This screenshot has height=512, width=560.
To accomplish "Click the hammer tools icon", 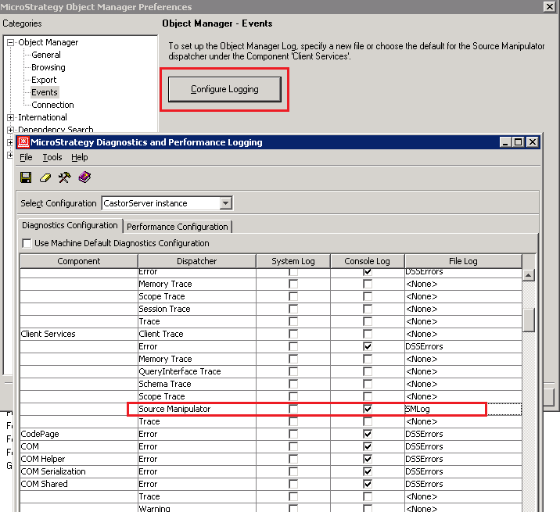I will (64, 177).
